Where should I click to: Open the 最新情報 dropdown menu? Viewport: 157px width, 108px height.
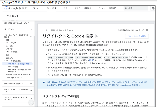pos(89,8)
